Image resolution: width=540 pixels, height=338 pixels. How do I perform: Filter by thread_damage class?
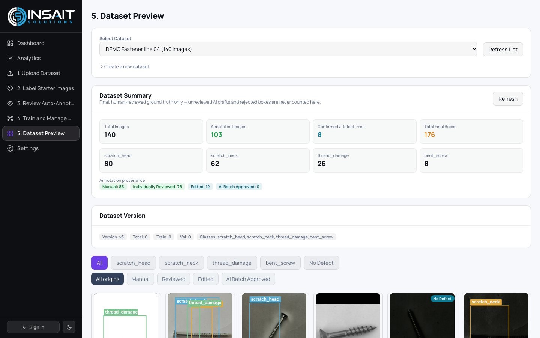pos(232,263)
